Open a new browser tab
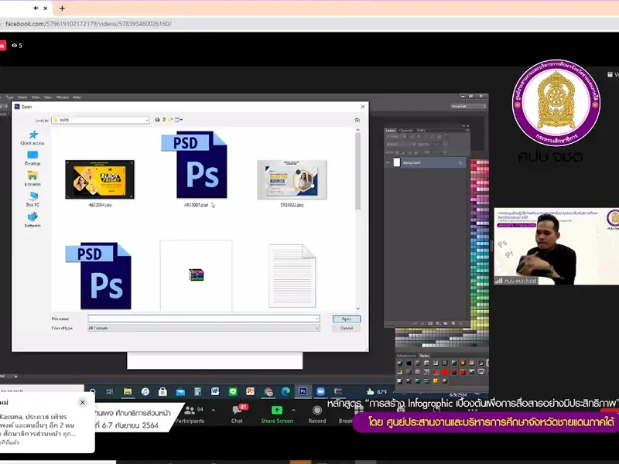The height and width of the screenshot is (464, 619). click(x=62, y=8)
